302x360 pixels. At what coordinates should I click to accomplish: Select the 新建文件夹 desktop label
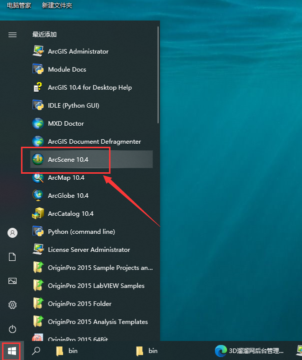tap(57, 6)
